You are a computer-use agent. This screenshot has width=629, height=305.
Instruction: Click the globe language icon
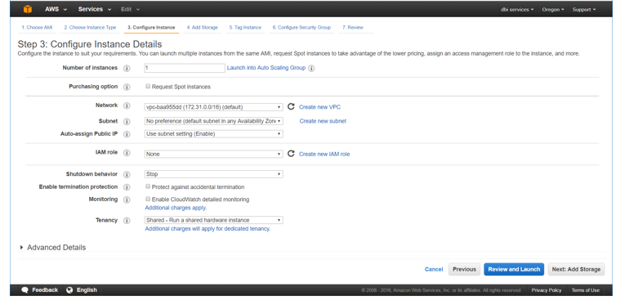pos(69,290)
